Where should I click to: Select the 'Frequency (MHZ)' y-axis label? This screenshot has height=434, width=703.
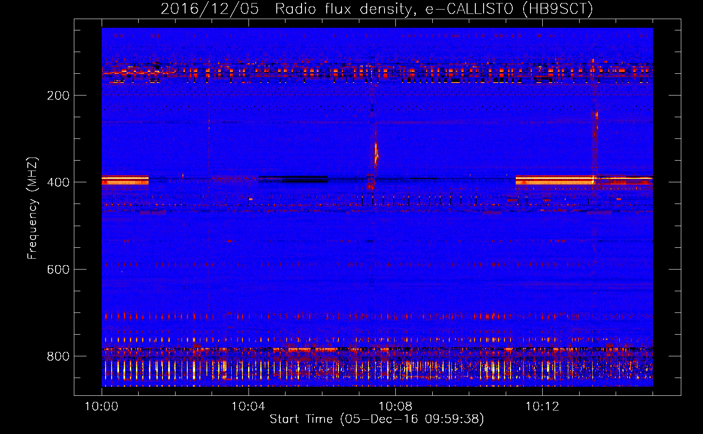[x=33, y=208]
